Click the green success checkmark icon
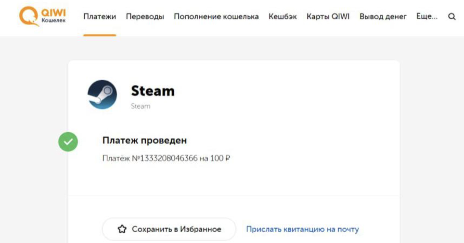This screenshot has height=243, width=464. click(68, 142)
